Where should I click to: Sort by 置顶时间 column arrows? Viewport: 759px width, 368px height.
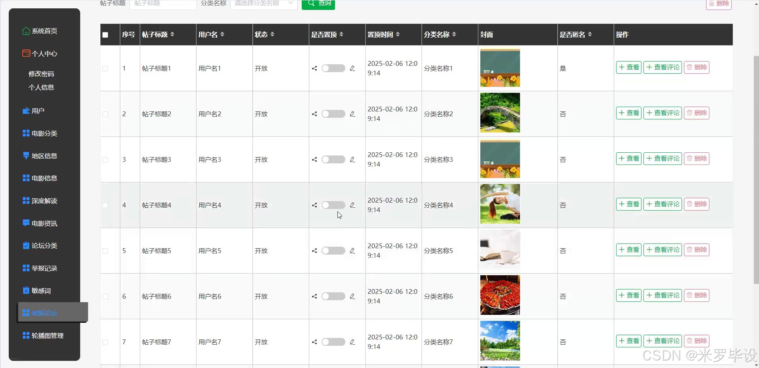click(x=398, y=34)
